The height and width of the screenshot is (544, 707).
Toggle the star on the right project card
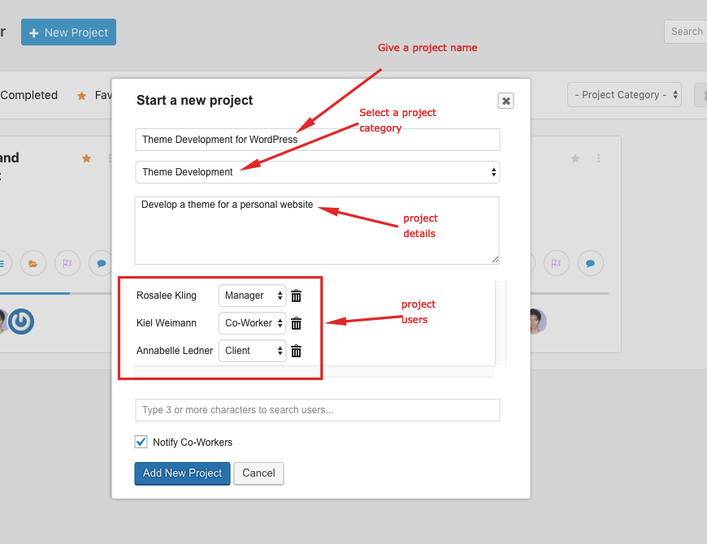[575, 158]
